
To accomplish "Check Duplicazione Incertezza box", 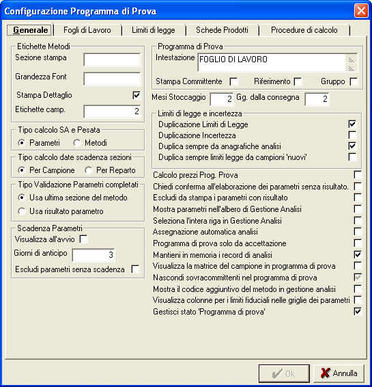I will click(352, 135).
